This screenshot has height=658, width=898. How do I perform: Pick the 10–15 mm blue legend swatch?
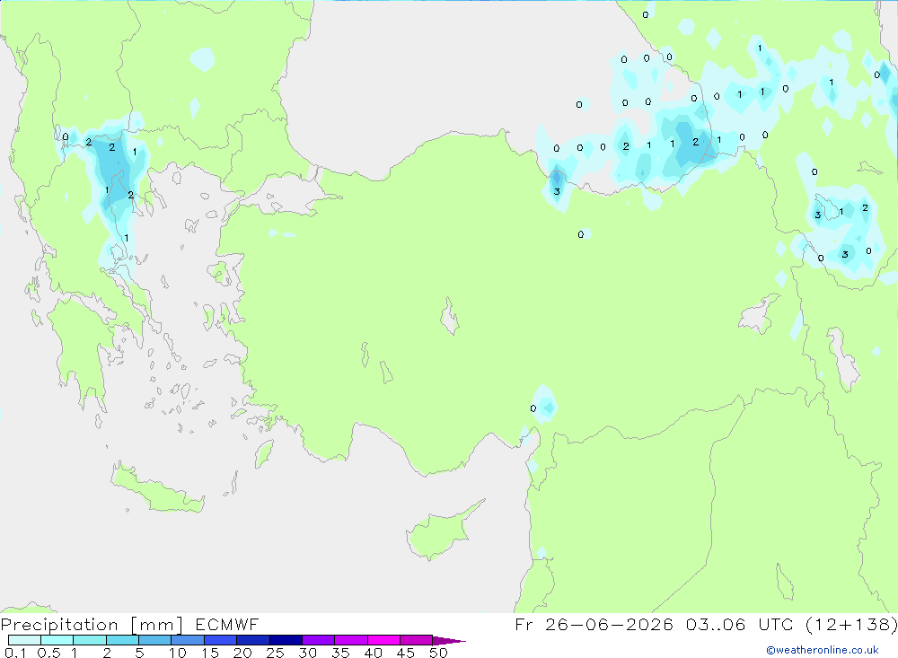[188, 640]
